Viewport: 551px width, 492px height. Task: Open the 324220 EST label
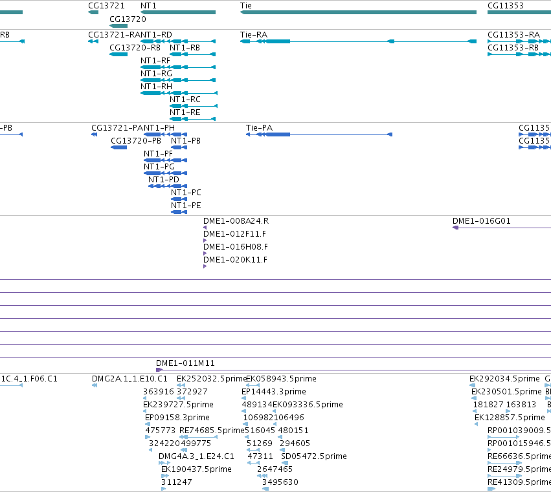click(x=164, y=444)
